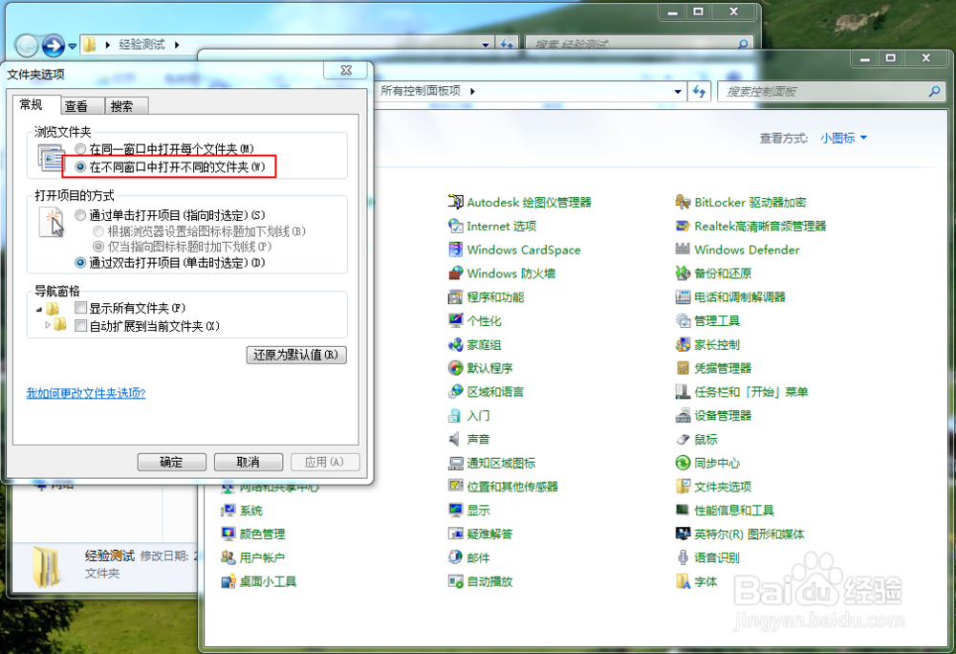Open 小图标 view mode dropdown
The height and width of the screenshot is (654, 956).
843,139
